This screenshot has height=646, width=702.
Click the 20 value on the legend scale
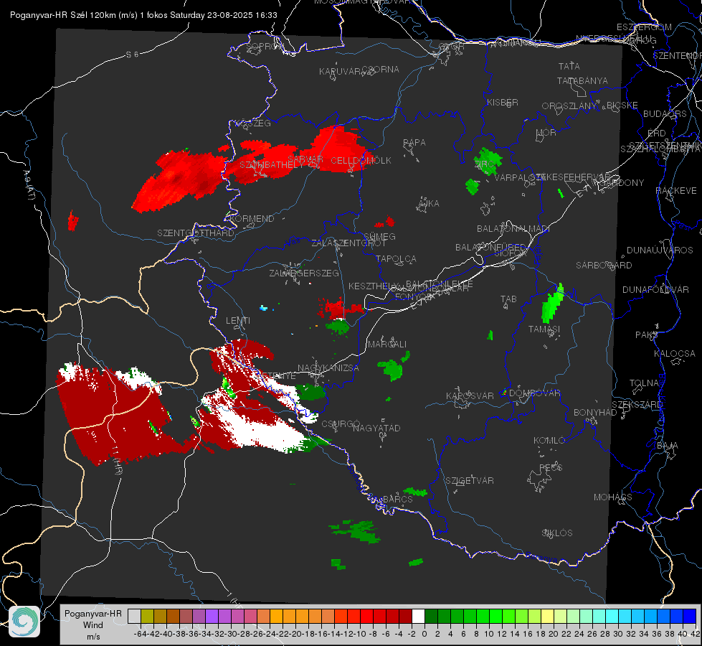(554, 634)
